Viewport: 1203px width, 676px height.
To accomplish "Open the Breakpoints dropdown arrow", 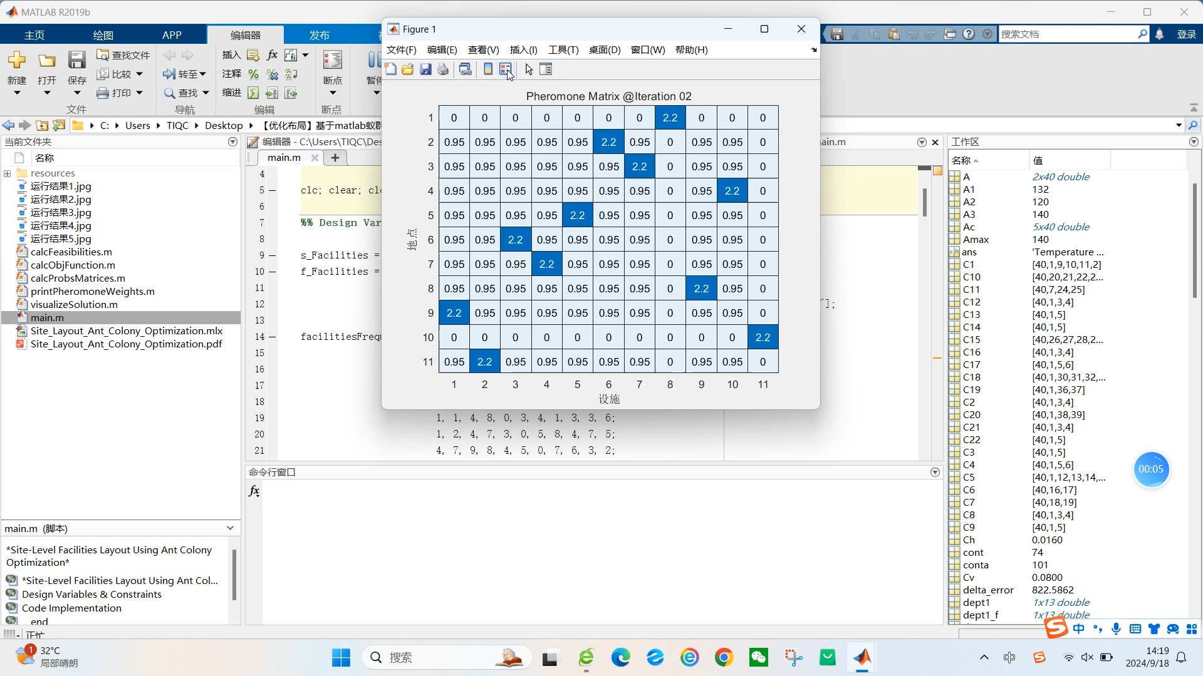I will tap(333, 93).
